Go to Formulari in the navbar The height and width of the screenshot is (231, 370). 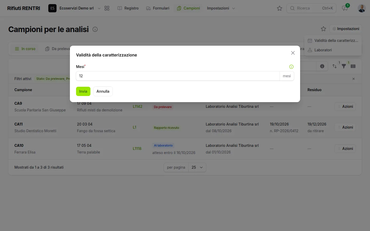coord(158,8)
